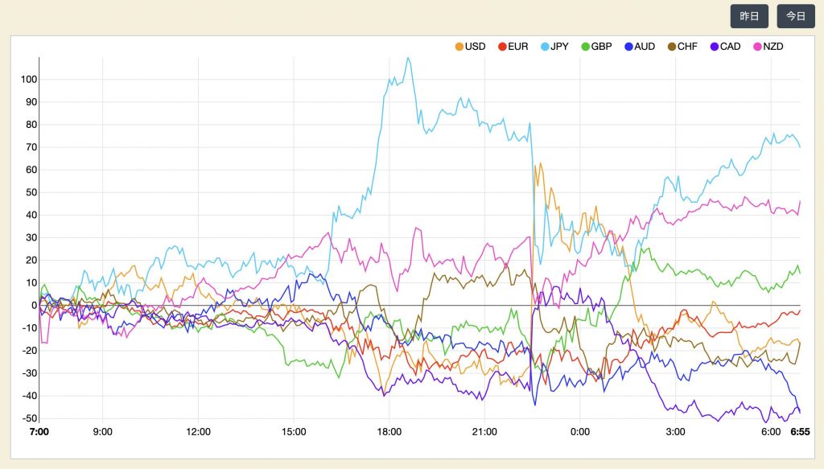Click the brown CHF legend color dot

point(672,47)
